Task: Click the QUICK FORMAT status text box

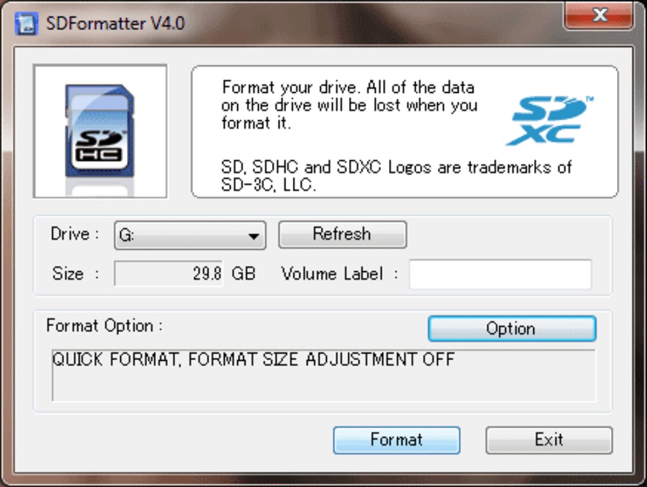Action: pos(323,375)
